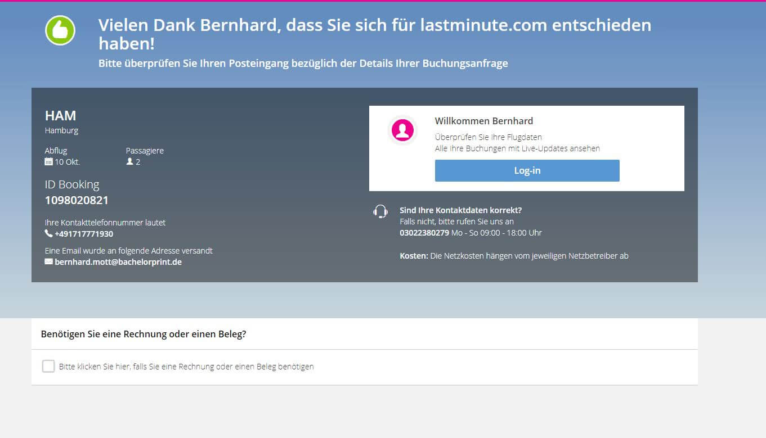
Task: Click the calendar icon beside 10 Okt.
Action: [x=48, y=162]
